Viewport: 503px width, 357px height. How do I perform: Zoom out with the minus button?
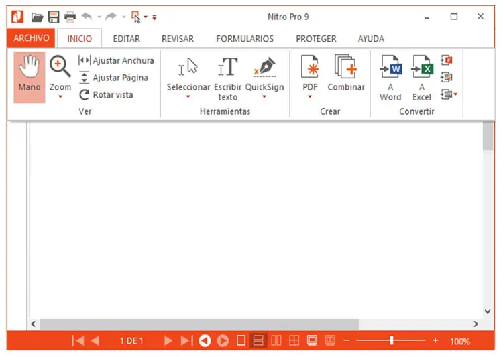(x=347, y=340)
